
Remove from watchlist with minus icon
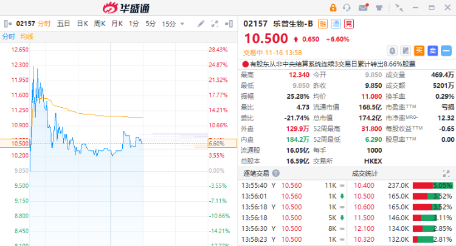pos(446,51)
